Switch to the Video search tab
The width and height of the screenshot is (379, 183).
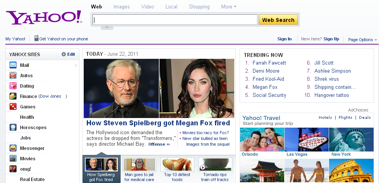pos(147,7)
